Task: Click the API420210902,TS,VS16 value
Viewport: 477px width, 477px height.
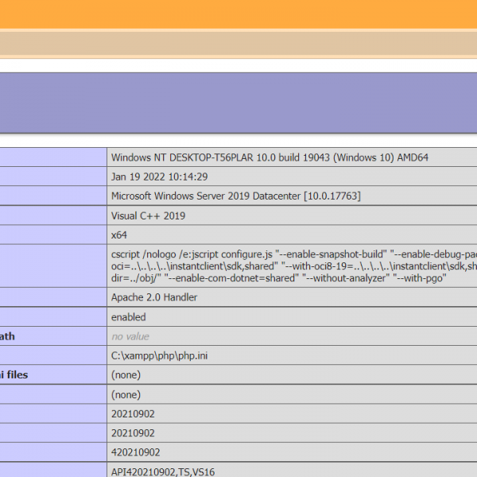Action: click(162, 471)
